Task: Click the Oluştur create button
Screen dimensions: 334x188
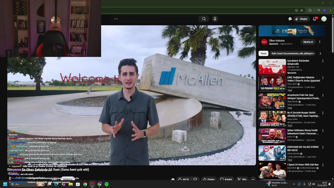Action: (x=301, y=19)
